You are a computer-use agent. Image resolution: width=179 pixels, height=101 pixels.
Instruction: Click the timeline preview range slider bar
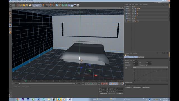point(47,84)
